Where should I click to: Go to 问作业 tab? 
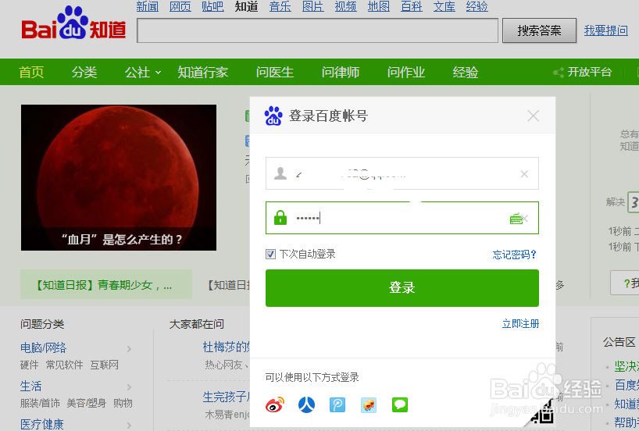tap(406, 72)
